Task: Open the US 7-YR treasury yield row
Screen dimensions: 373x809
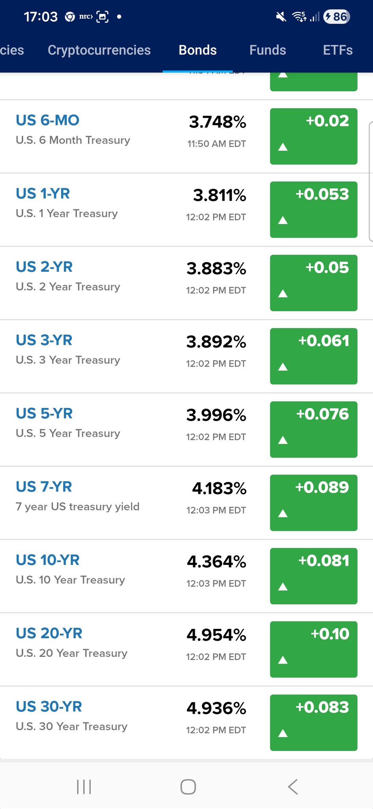Action: [77, 496]
